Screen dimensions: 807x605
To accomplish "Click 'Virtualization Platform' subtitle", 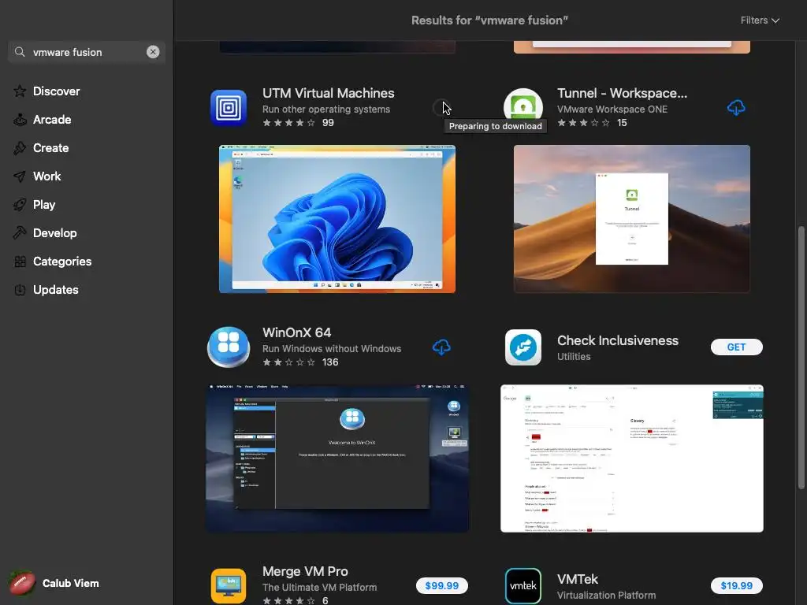I will [x=606, y=596].
